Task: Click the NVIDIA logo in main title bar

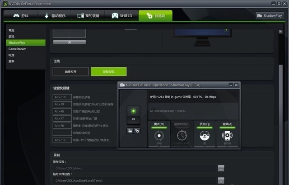Action: point(5,4)
